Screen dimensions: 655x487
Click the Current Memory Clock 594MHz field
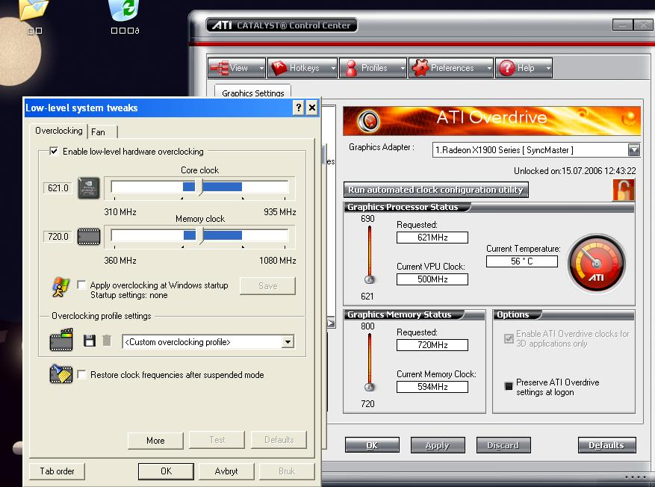click(x=432, y=387)
